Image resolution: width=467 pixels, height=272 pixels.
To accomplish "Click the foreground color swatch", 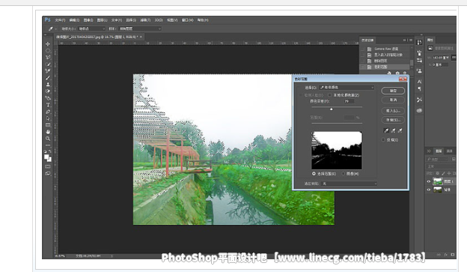I will [46, 157].
